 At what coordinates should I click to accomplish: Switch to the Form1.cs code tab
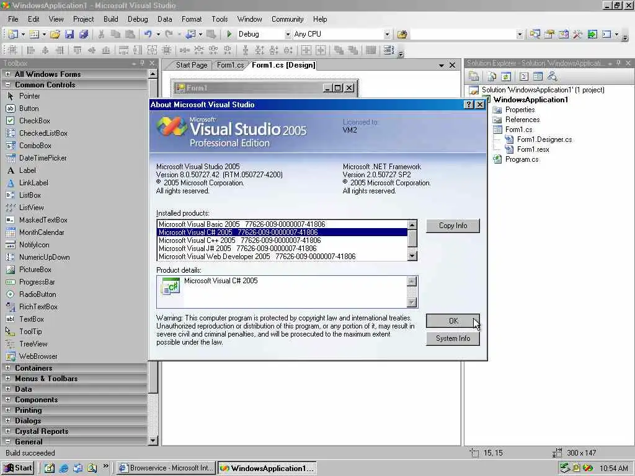(x=230, y=65)
